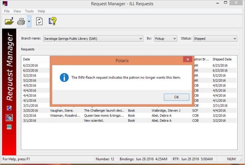245x165 pixels.
Task: Click the printer icon in toolbar
Action: (21, 21)
